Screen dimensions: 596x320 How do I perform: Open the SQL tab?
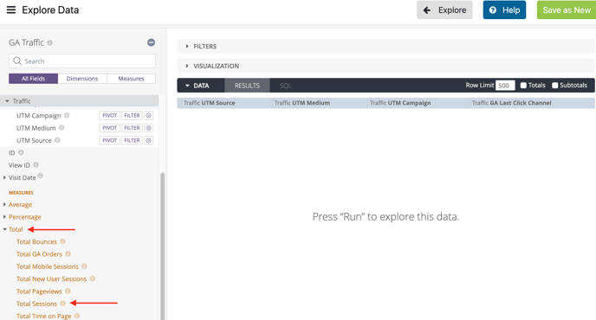click(286, 86)
